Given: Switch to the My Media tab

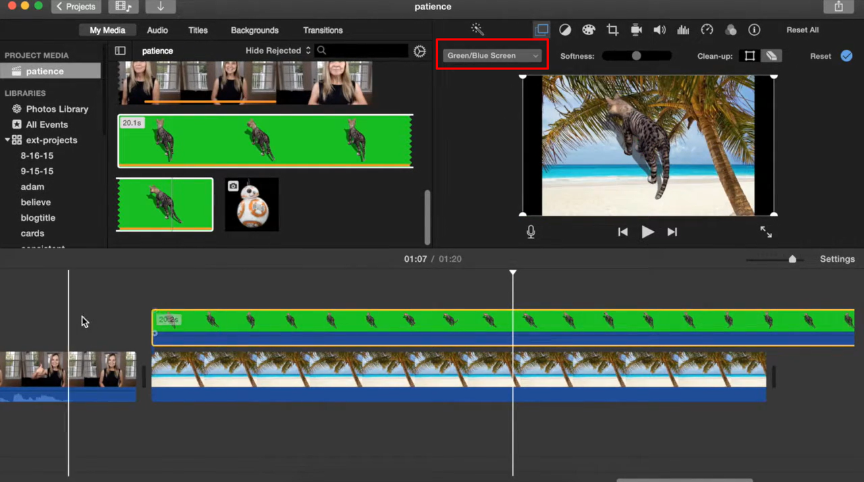Looking at the screenshot, I should point(107,30).
